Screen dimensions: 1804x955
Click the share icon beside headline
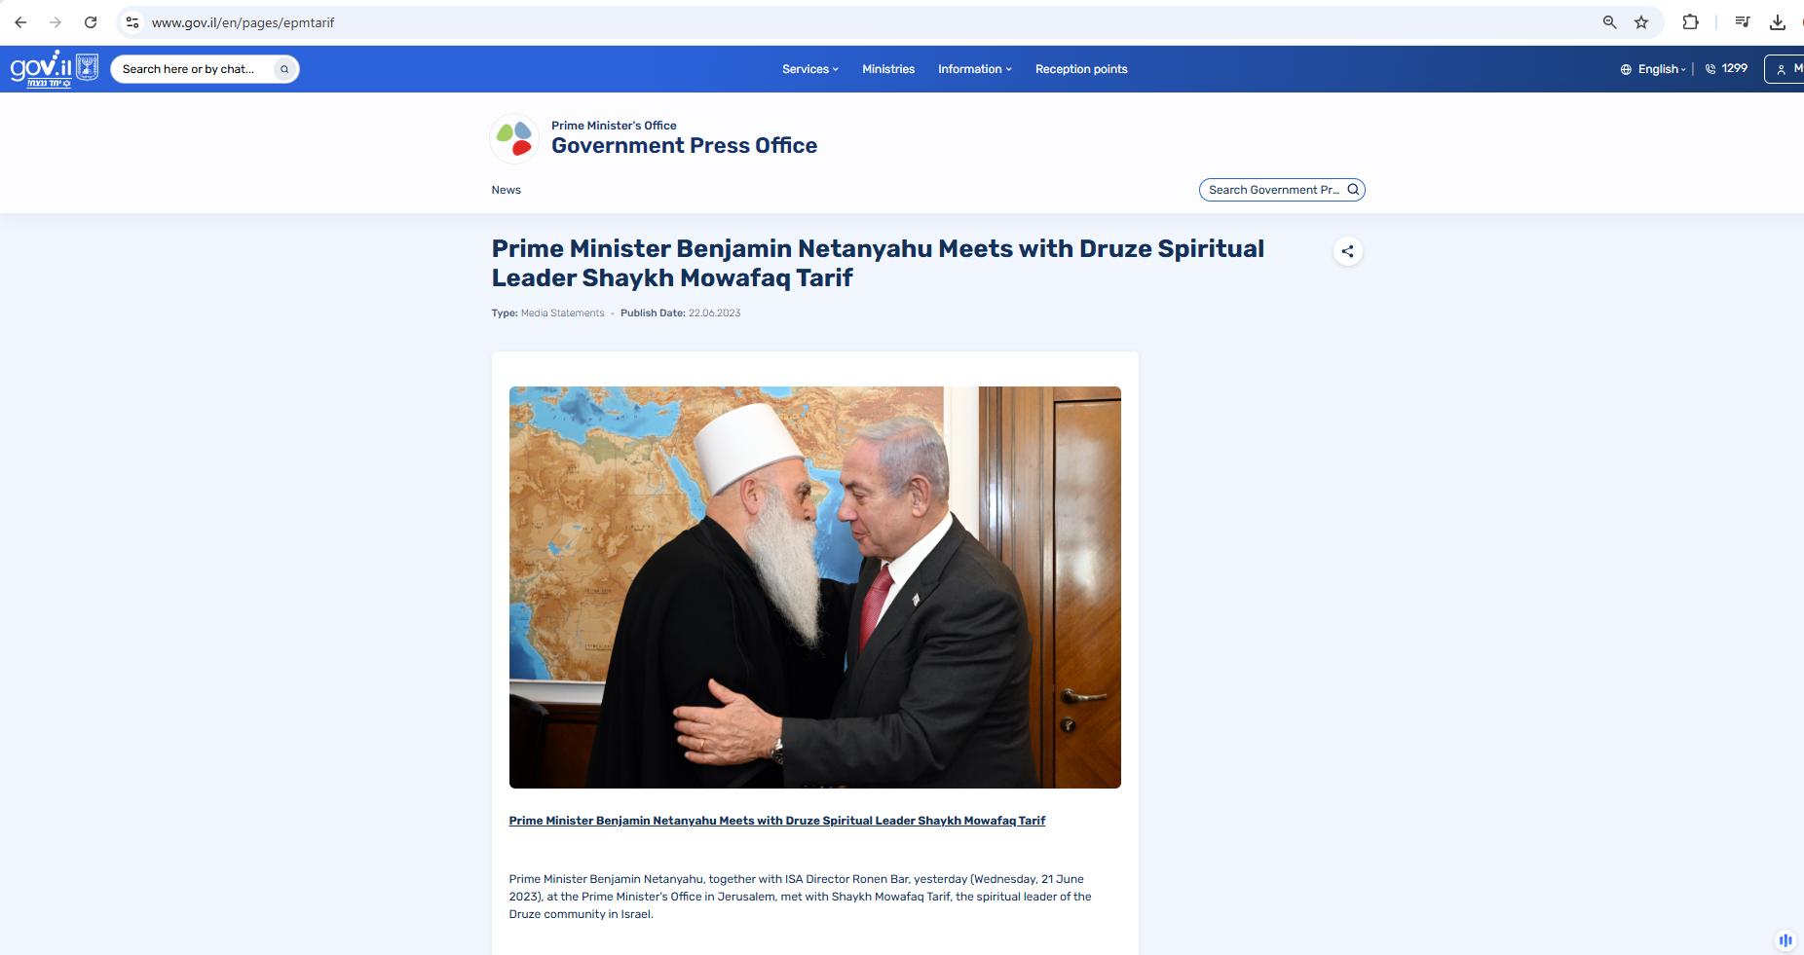1347,251
